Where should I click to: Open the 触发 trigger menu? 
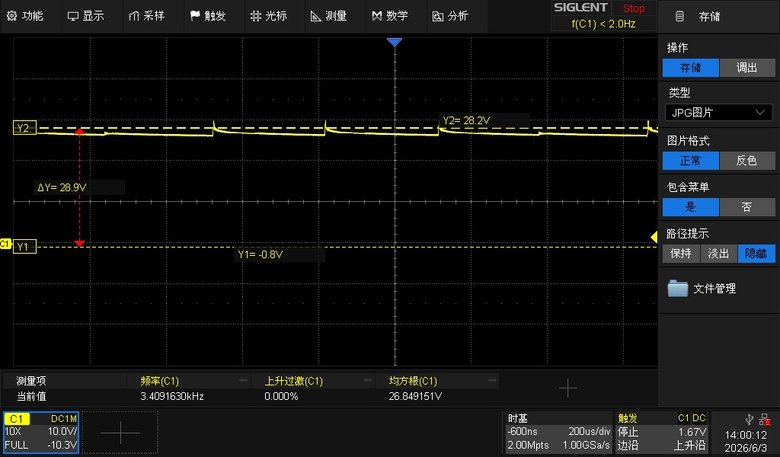[x=208, y=16]
